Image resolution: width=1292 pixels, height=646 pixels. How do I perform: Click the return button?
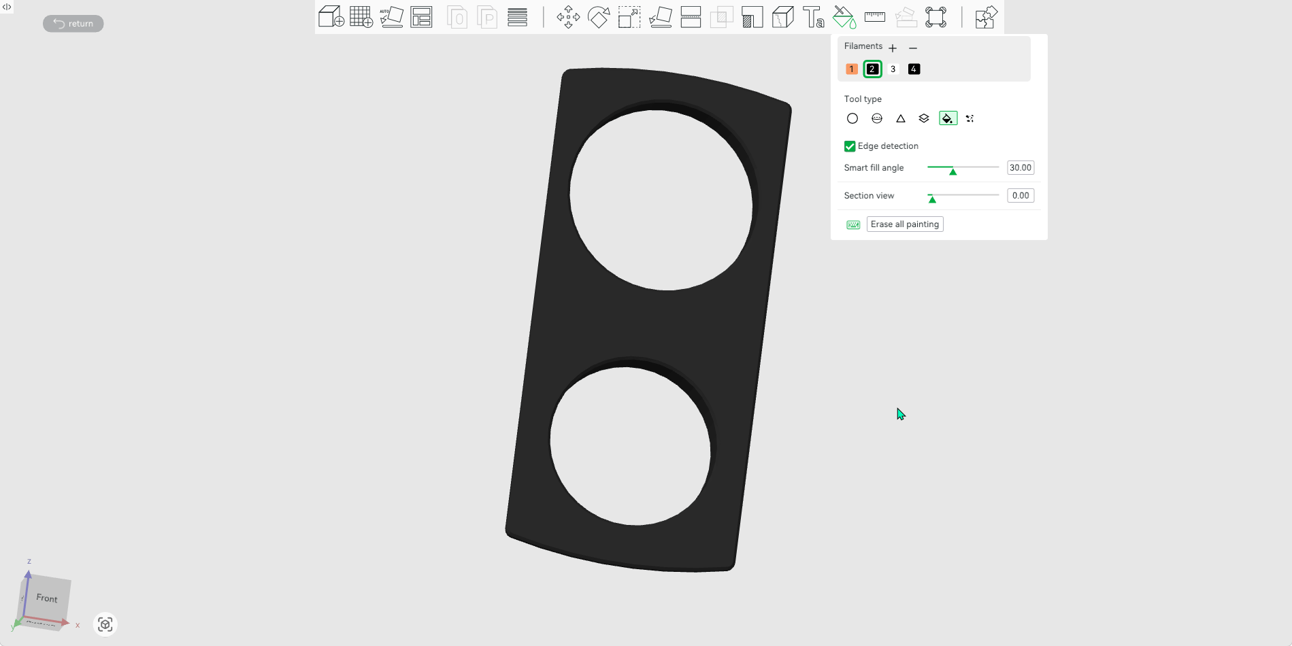pos(73,24)
